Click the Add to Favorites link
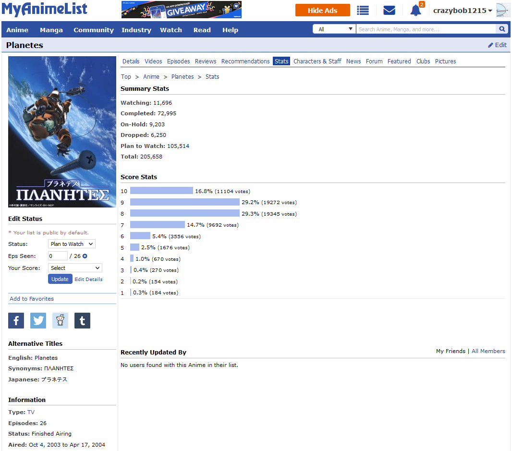 point(32,299)
